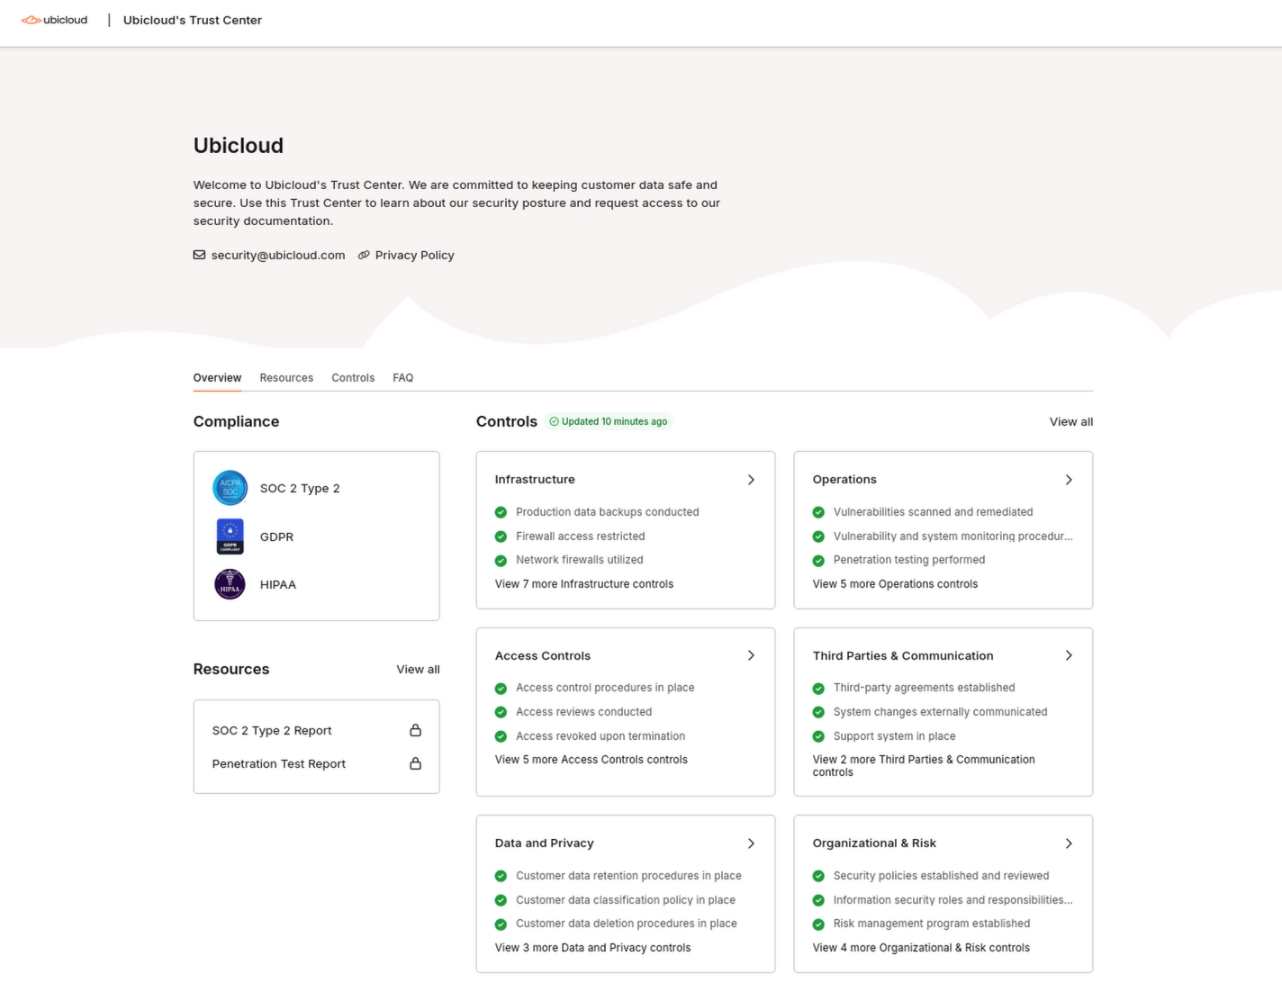Click the Third Parties & Communication card title

coord(903,655)
